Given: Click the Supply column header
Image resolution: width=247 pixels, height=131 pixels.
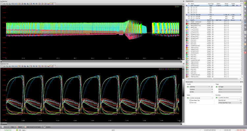Looking at the screenshot, I should (233, 4).
